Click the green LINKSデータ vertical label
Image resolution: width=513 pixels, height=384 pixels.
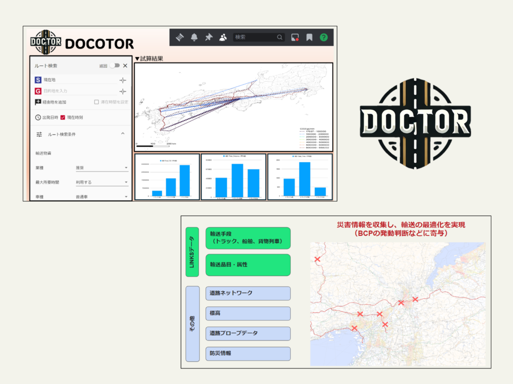(192, 252)
